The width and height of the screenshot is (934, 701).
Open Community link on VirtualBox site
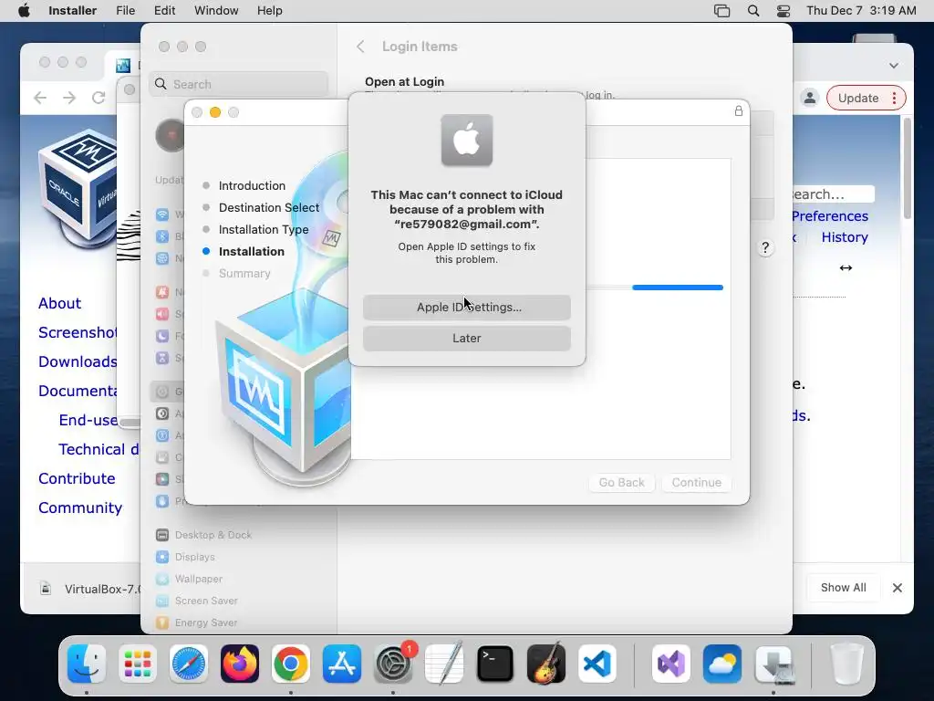click(x=80, y=507)
